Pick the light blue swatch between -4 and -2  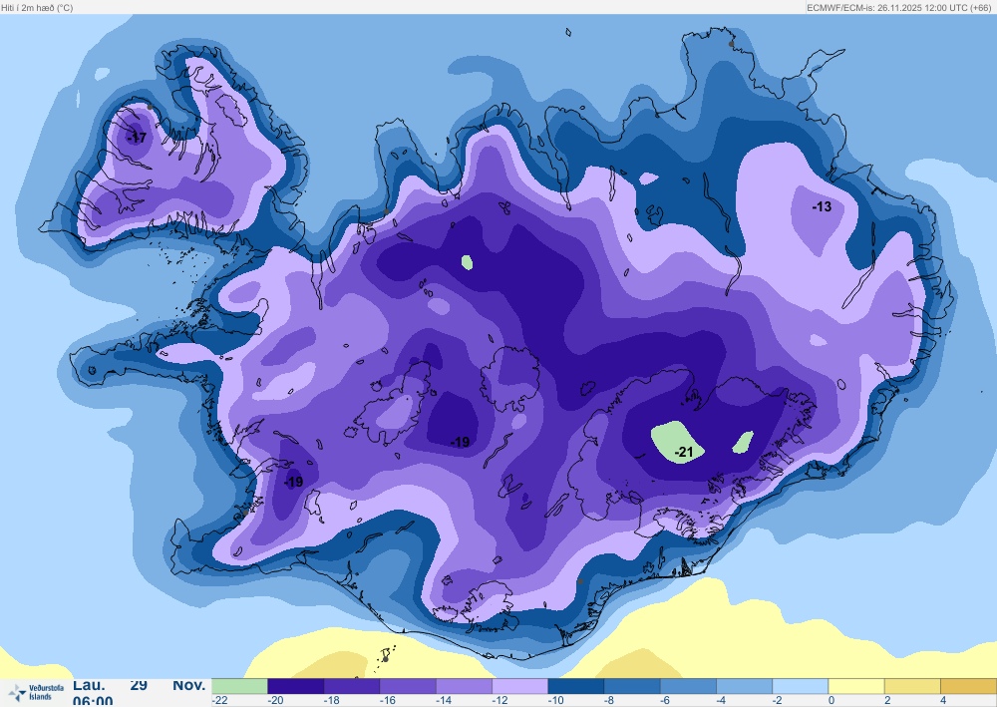[x=744, y=686]
